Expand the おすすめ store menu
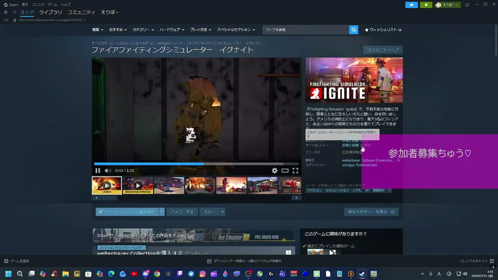This screenshot has width=498, height=280. point(118,30)
